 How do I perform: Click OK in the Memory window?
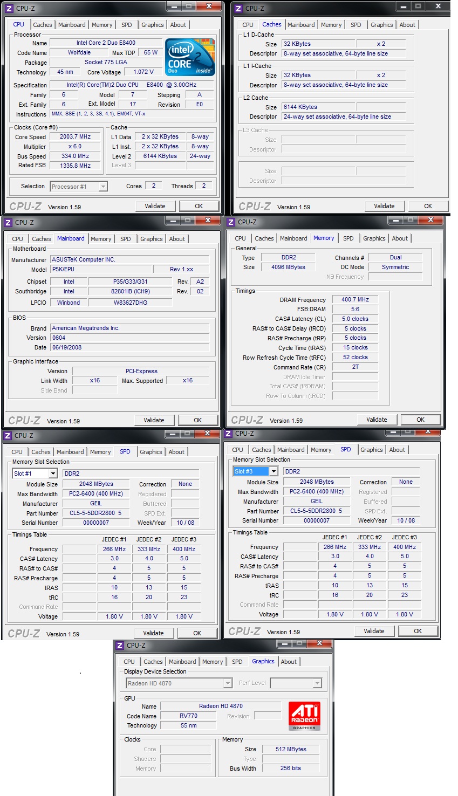pos(421,420)
